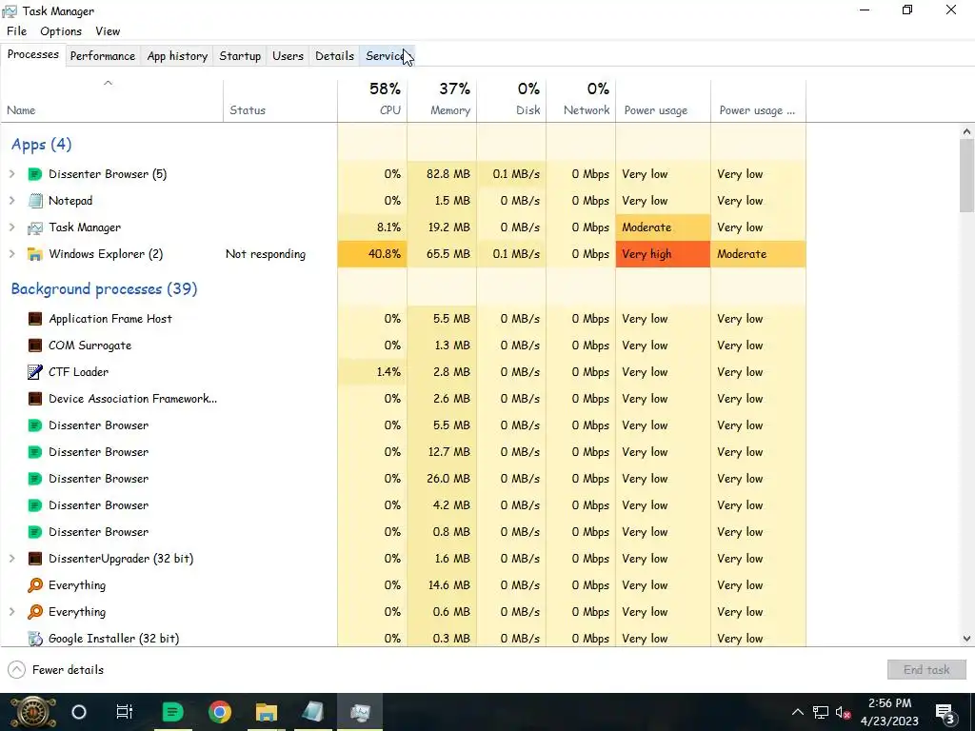Sort by the Memory column header
This screenshot has height=731, width=975.
click(x=442, y=100)
